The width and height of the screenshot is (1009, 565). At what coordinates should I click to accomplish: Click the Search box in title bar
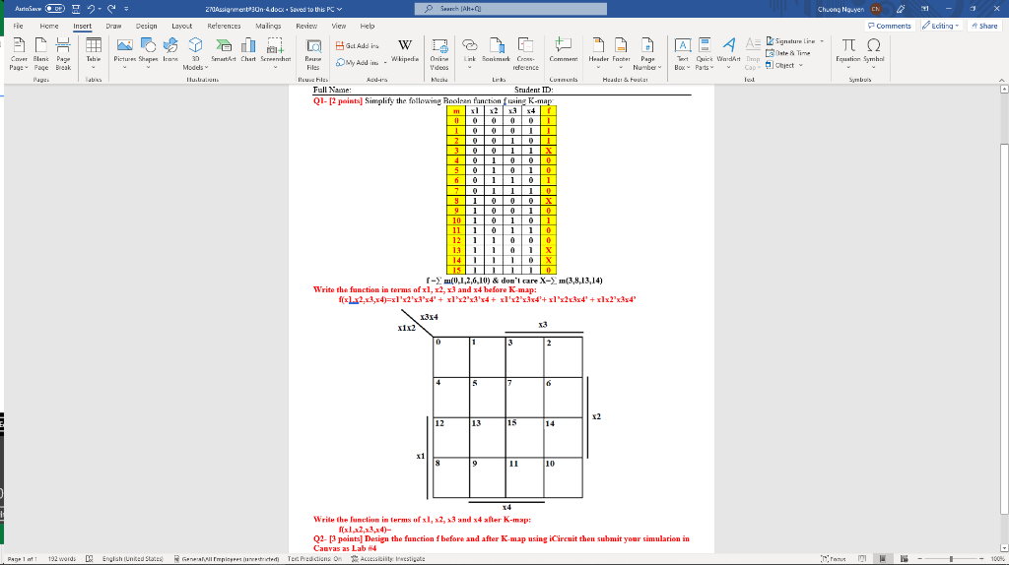pyautogui.click(x=511, y=9)
